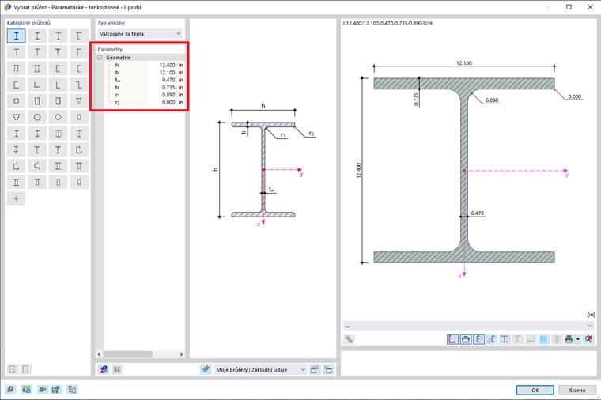Open the '--' dropdown below section preview

pos(469,326)
